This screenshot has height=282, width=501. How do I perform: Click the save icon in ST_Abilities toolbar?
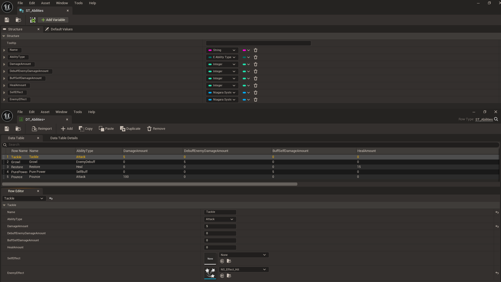(x=7, y=20)
